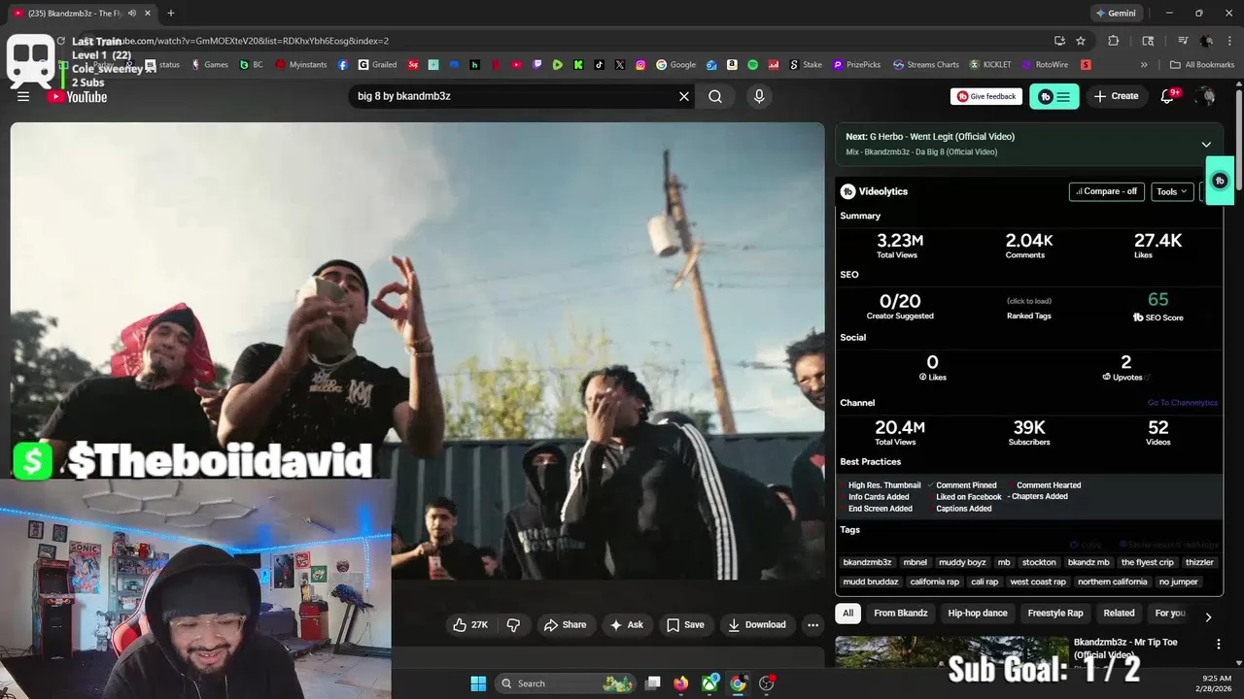Open the account avatar menu

tap(1206, 96)
